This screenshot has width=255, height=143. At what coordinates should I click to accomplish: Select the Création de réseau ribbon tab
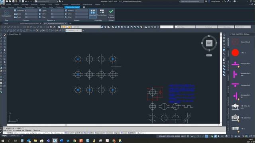click(72, 7)
